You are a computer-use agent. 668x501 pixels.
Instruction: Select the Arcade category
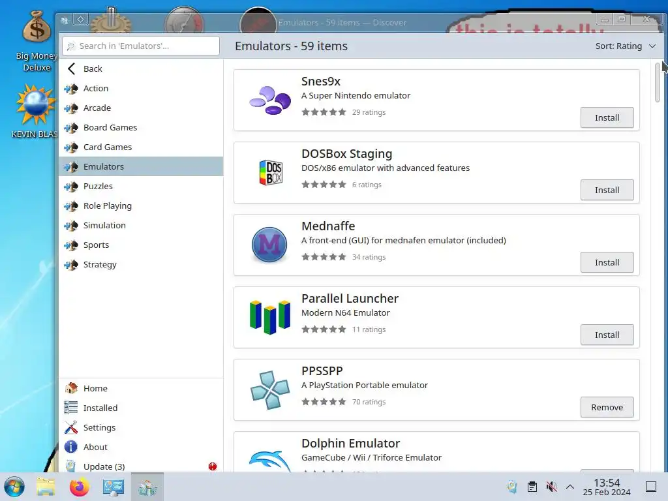pyautogui.click(x=141, y=108)
